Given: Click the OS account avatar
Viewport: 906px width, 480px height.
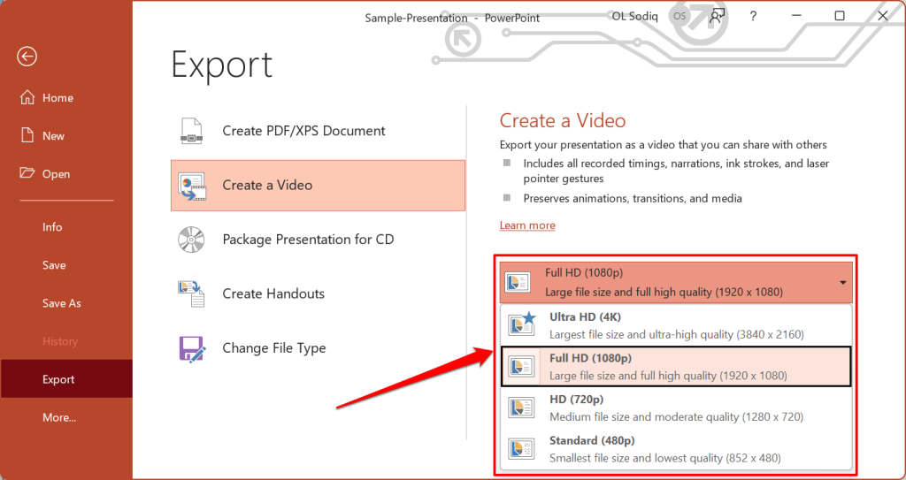Looking at the screenshot, I should click(679, 16).
